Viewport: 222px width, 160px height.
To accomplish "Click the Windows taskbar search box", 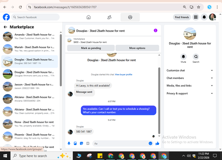I will [42, 156].
